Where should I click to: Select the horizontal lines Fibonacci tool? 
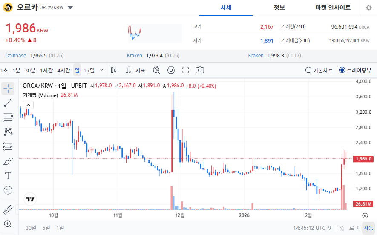[8, 117]
